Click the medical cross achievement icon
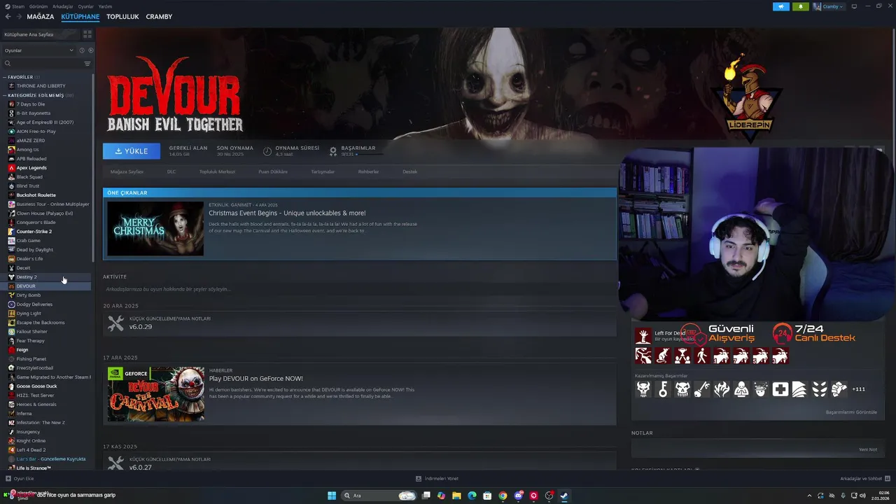 (x=780, y=389)
